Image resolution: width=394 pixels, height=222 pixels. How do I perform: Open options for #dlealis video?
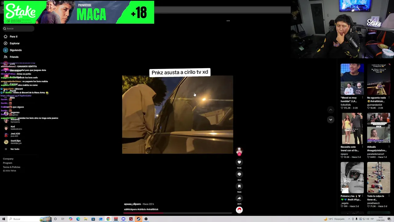coord(389,147)
